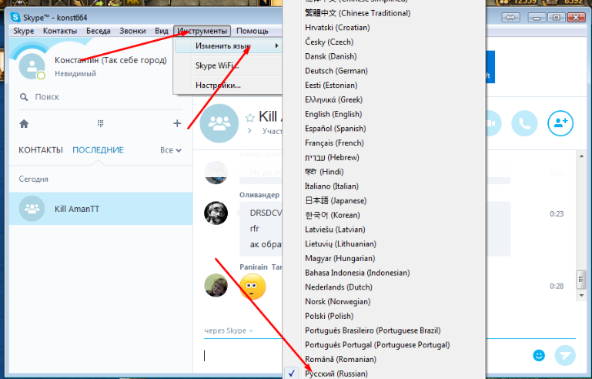This screenshot has height=379, width=592.
Task: Switch to the КОНТАКТЫ tab
Action: tap(41, 150)
